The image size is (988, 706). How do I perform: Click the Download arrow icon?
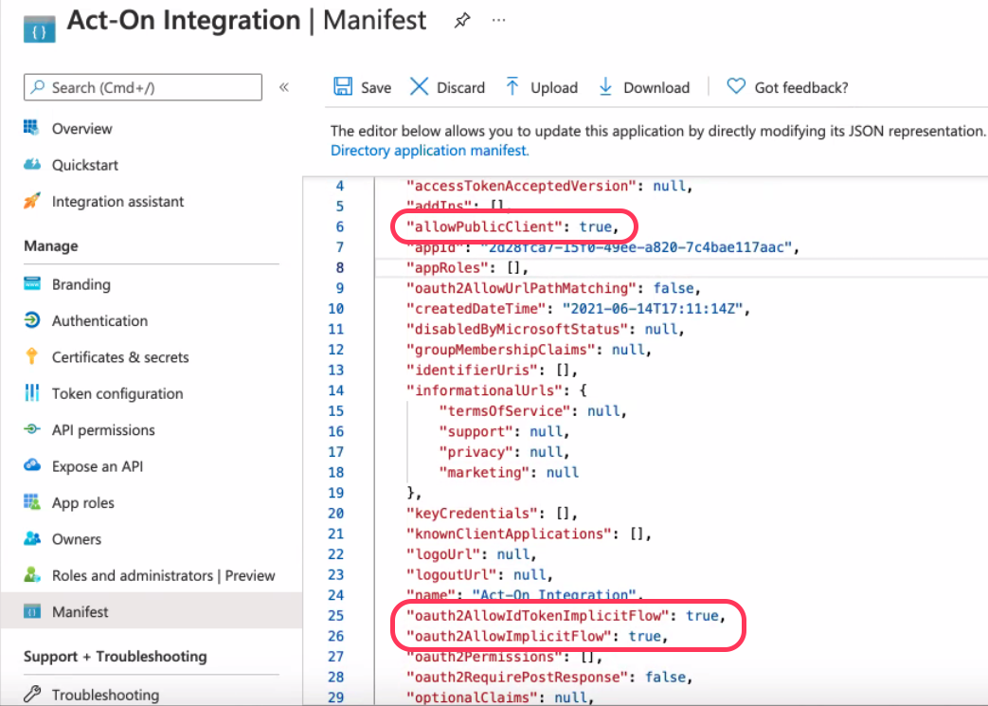[x=605, y=87]
